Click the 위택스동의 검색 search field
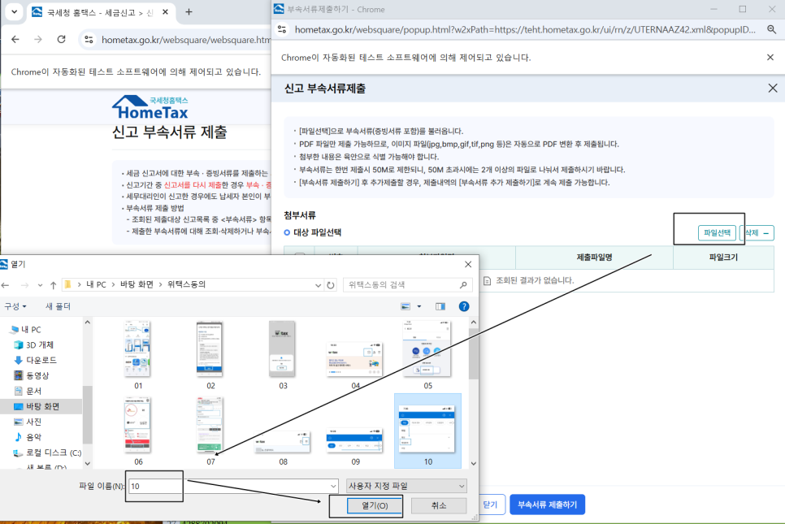Viewport: 785px width, 524px height. click(407, 285)
